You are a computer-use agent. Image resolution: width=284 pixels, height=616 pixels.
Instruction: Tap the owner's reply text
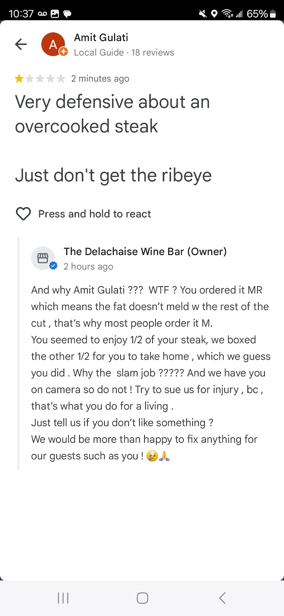point(150,373)
